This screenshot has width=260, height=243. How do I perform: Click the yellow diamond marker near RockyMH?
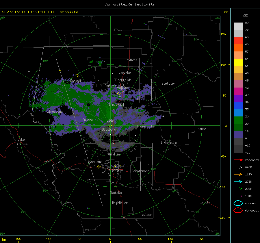pyautogui.click(x=77, y=75)
